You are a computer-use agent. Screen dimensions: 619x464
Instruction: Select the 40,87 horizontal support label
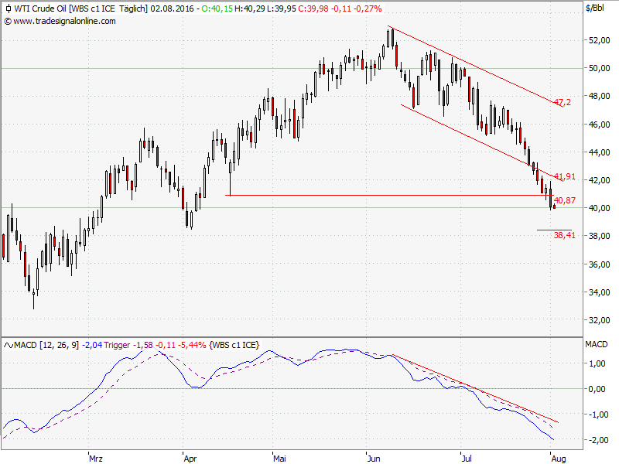[x=565, y=201]
